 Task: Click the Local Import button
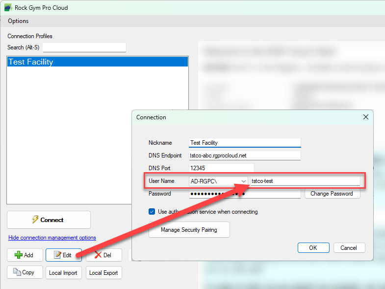[x=64, y=272]
